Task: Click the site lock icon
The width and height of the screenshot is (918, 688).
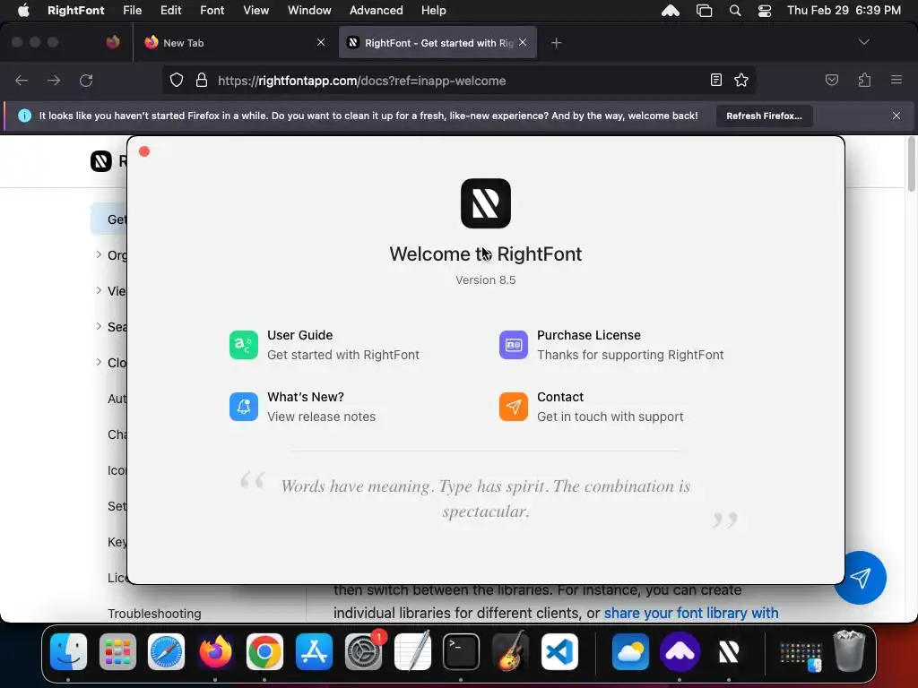Action: [202, 80]
